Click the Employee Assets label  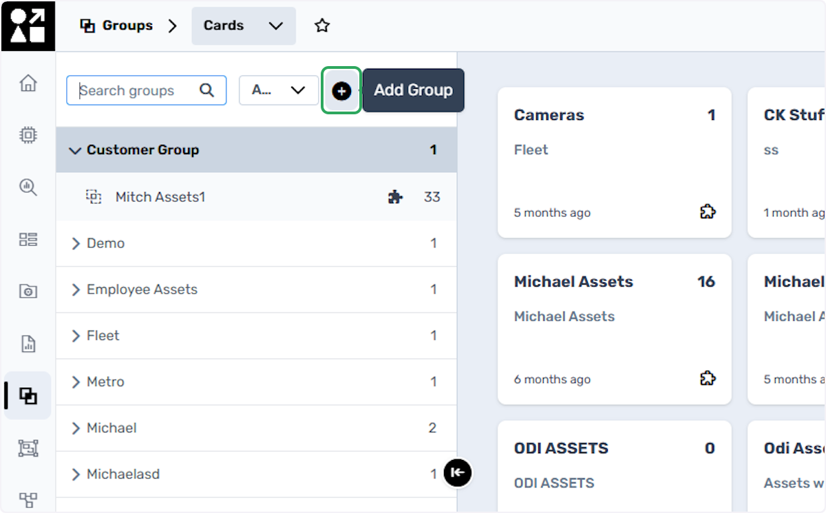[x=142, y=289]
